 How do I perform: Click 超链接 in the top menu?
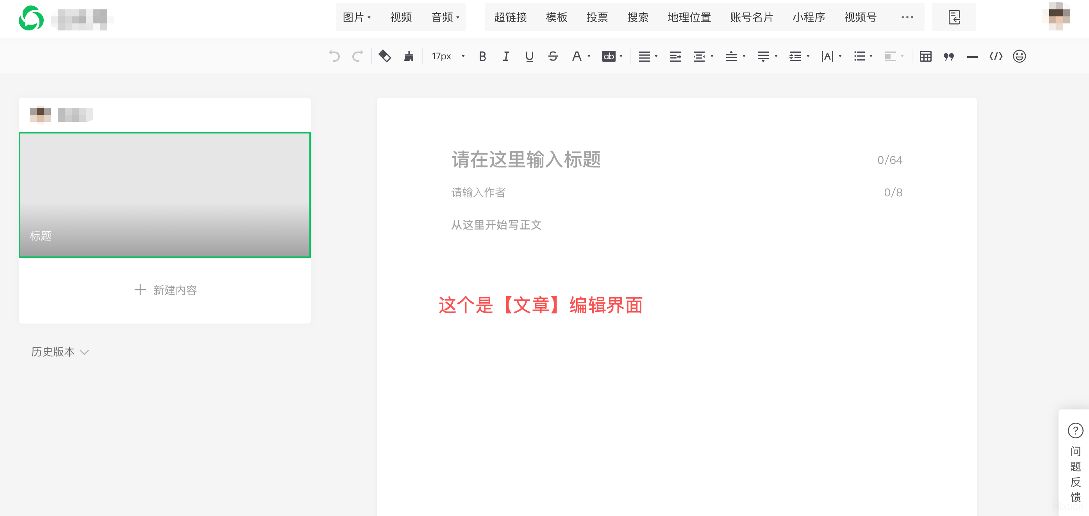tap(510, 17)
